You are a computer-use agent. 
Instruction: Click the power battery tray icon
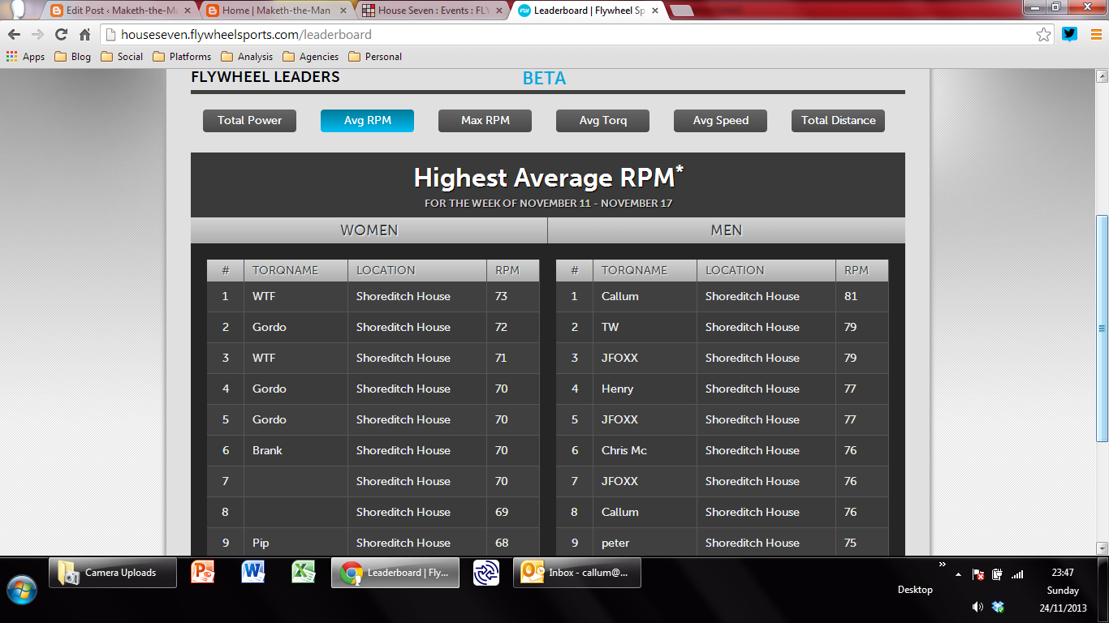click(x=997, y=574)
